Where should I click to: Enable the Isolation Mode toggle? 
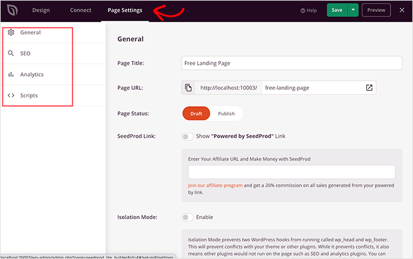tap(187, 217)
